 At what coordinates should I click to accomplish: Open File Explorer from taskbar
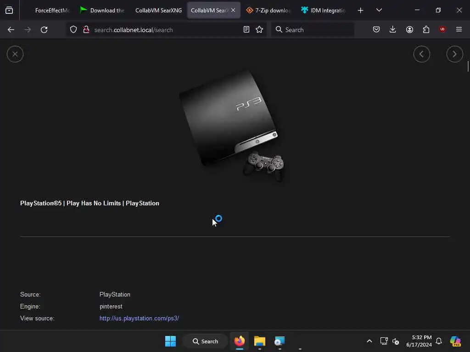260,341
